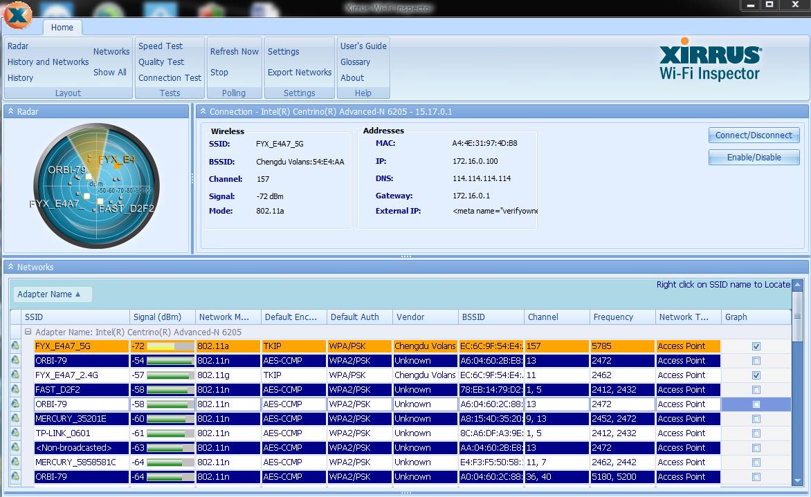Click the network icon beside FAST_D2F2 row

[15, 390]
